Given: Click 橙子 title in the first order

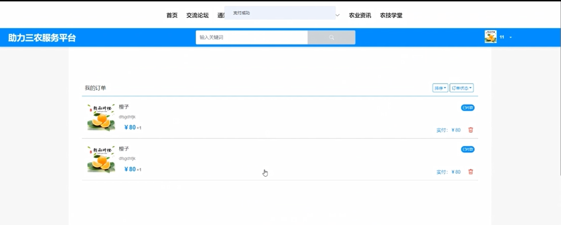Looking at the screenshot, I should [x=124, y=107].
